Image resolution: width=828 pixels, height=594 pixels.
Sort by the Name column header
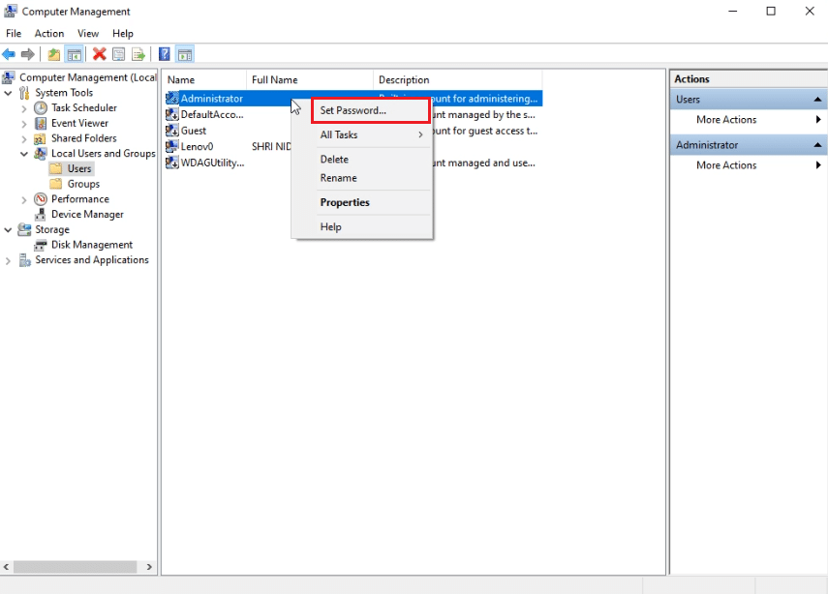point(204,79)
